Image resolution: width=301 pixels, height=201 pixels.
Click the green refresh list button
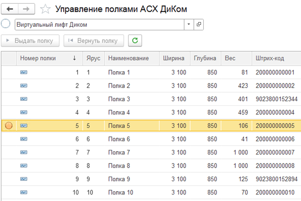coord(135,41)
